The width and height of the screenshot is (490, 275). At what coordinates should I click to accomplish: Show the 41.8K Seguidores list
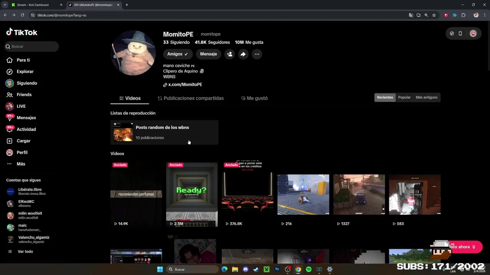pos(212,42)
